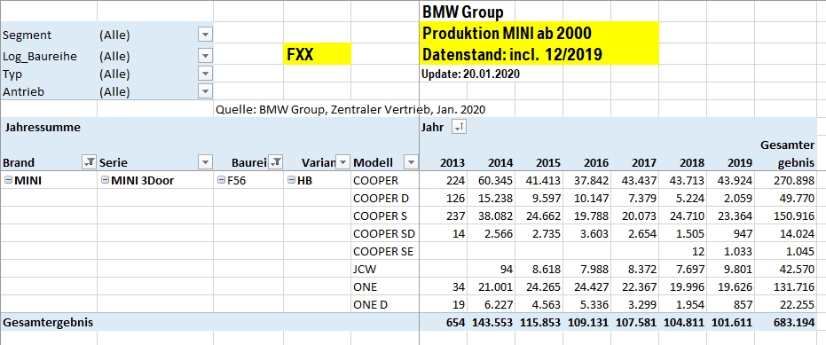The height and width of the screenshot is (345, 826).
Task: Open the Antrieb filter dropdown
Action: tap(206, 91)
